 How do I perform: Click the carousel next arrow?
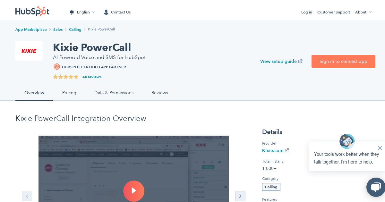pos(240,196)
